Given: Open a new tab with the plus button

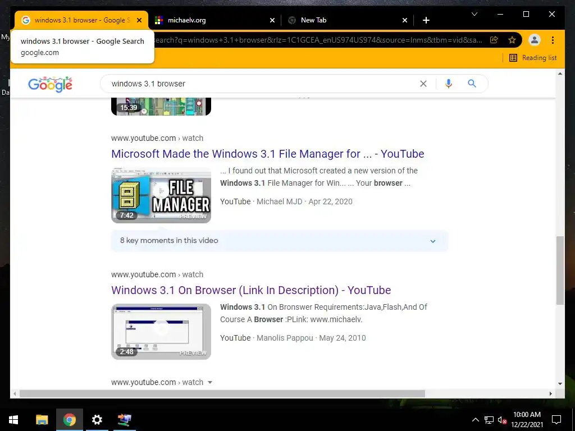Looking at the screenshot, I should 426,20.
